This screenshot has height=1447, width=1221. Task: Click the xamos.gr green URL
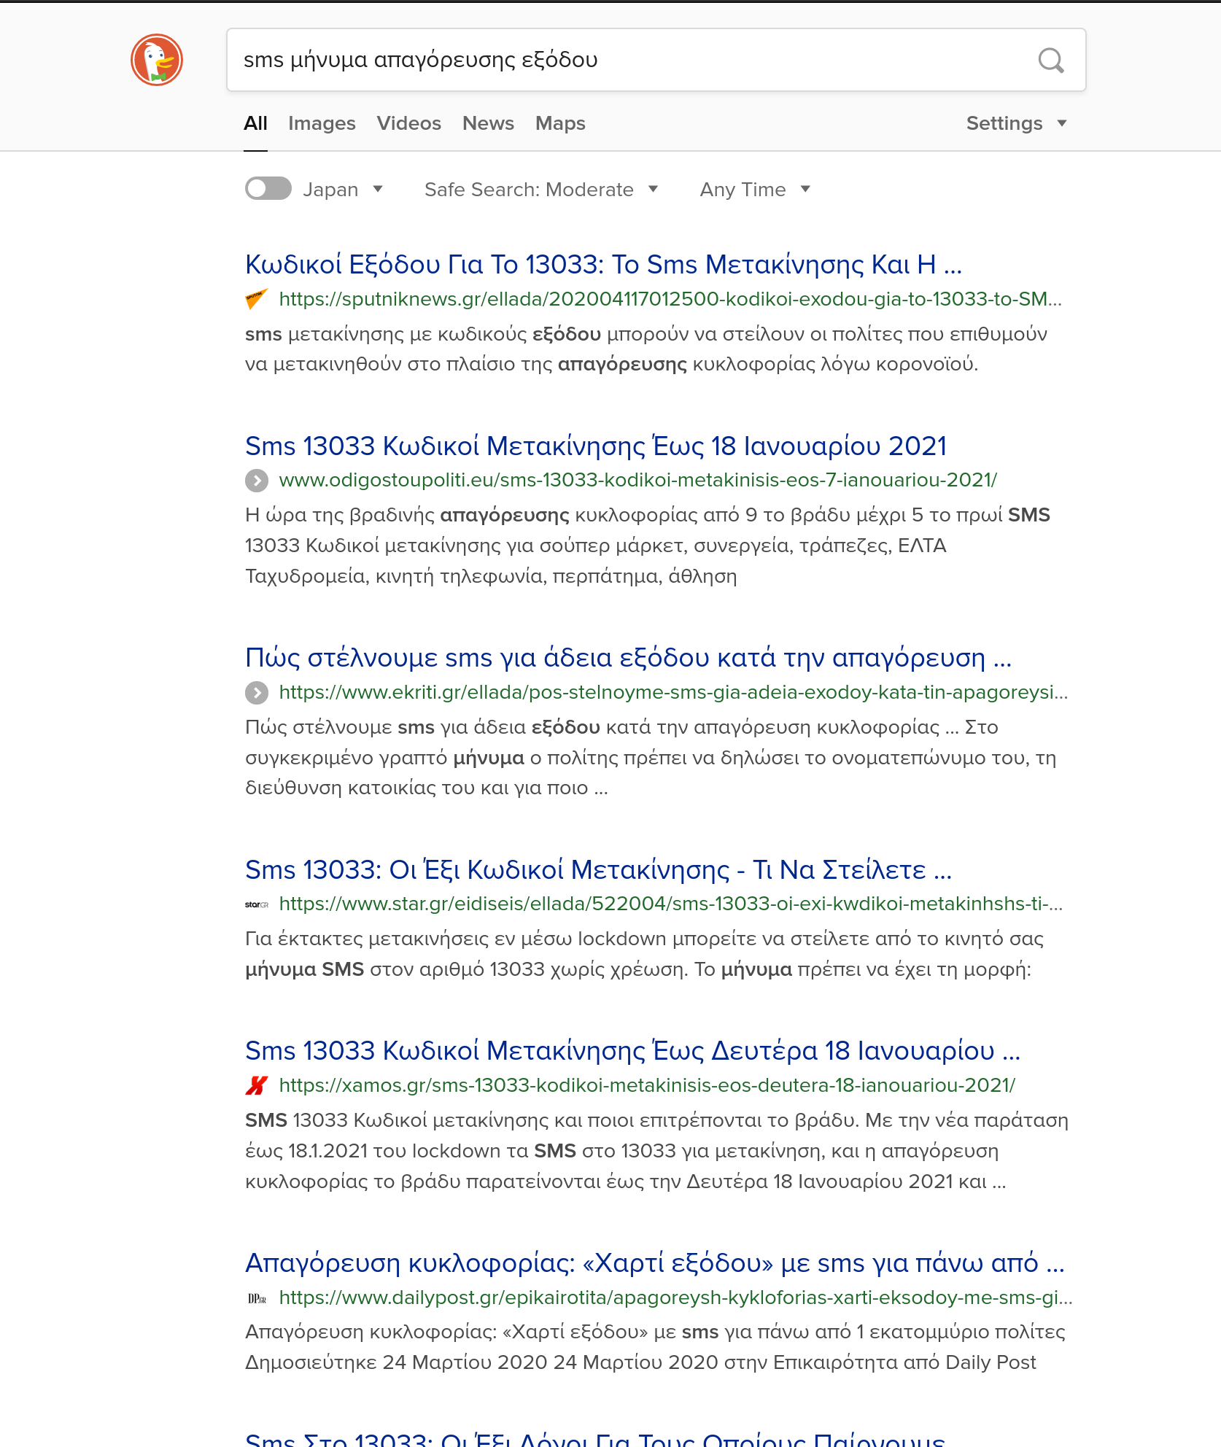(x=648, y=1085)
